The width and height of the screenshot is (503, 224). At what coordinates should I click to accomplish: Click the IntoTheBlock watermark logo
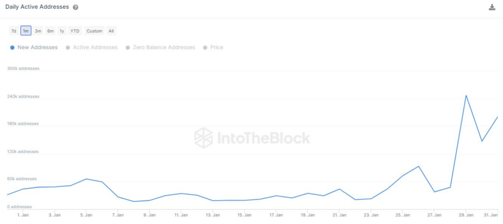tap(252, 138)
